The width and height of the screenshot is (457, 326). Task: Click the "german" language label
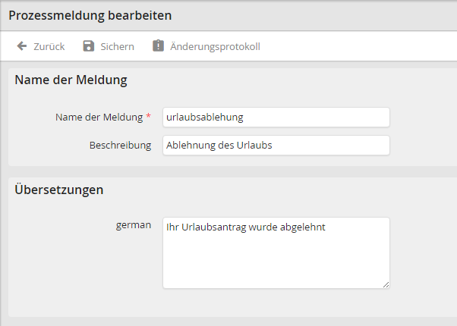point(134,225)
